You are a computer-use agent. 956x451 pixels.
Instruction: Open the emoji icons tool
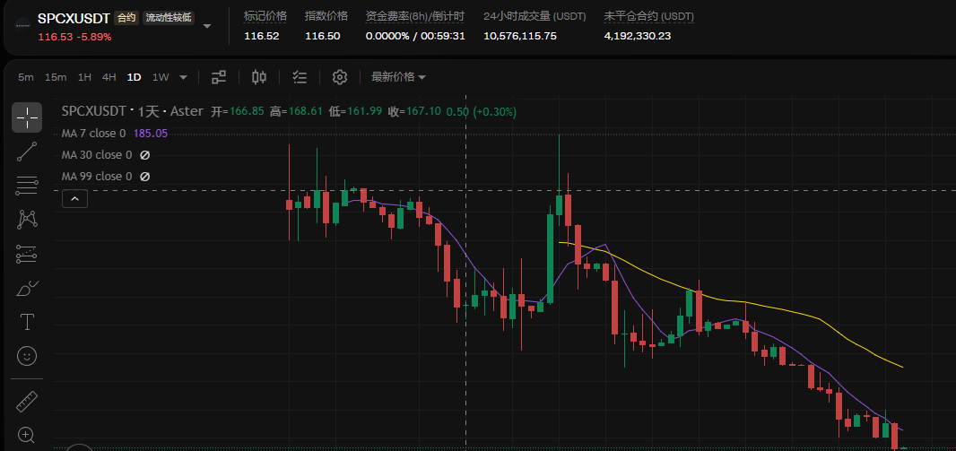27,356
